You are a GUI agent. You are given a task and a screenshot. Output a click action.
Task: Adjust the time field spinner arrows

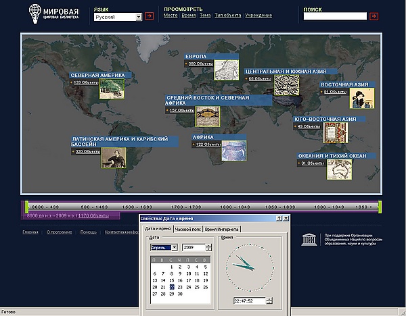[x=269, y=300]
